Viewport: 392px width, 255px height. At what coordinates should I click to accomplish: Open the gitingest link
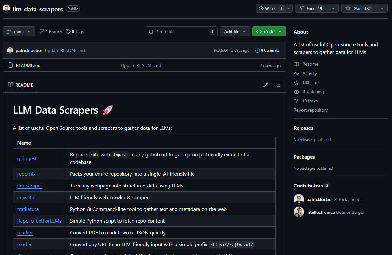click(x=27, y=158)
